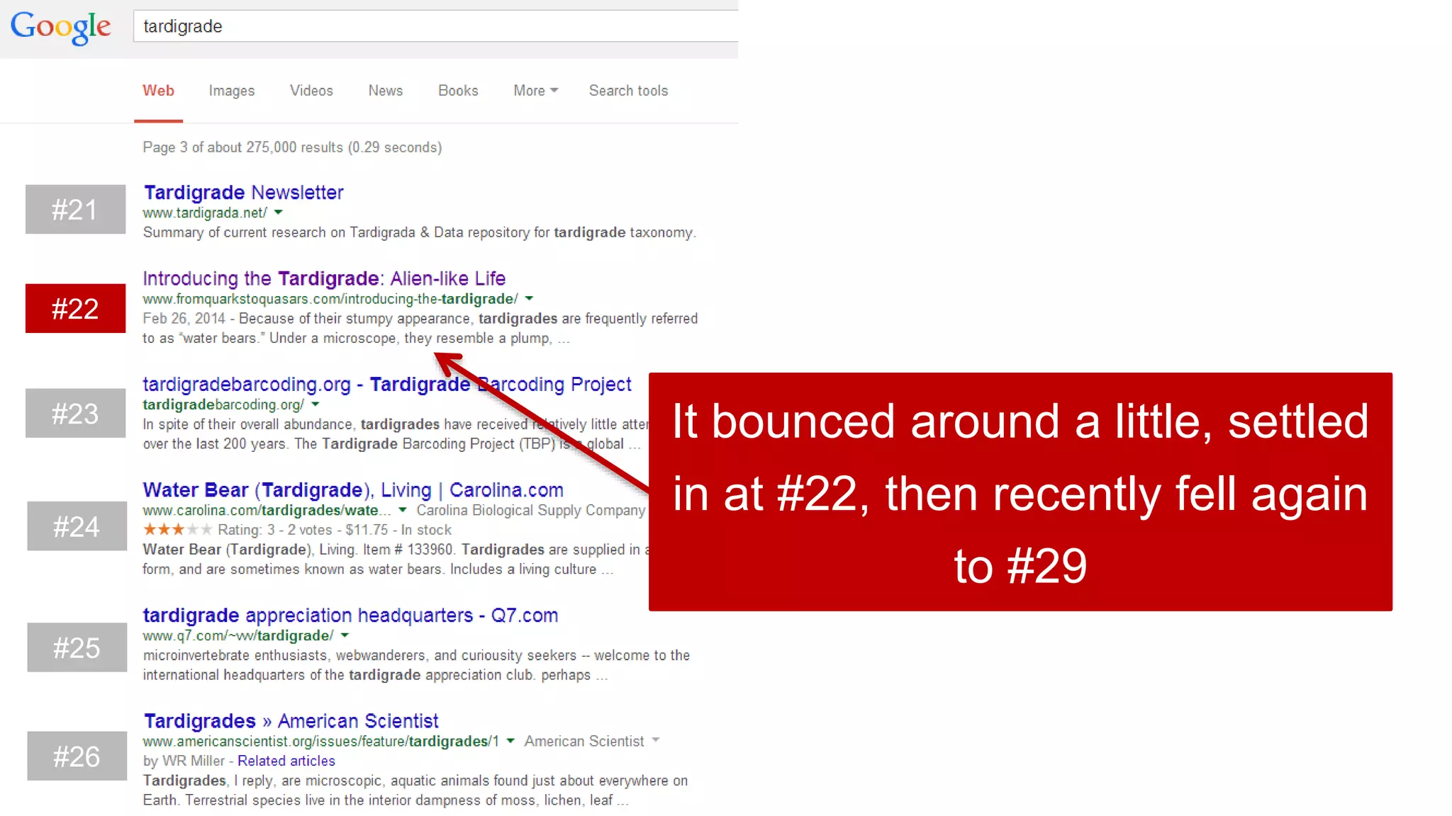This screenshot has width=1452, height=816.
Task: Click the 'by WR Miller' author text
Action: tap(184, 761)
